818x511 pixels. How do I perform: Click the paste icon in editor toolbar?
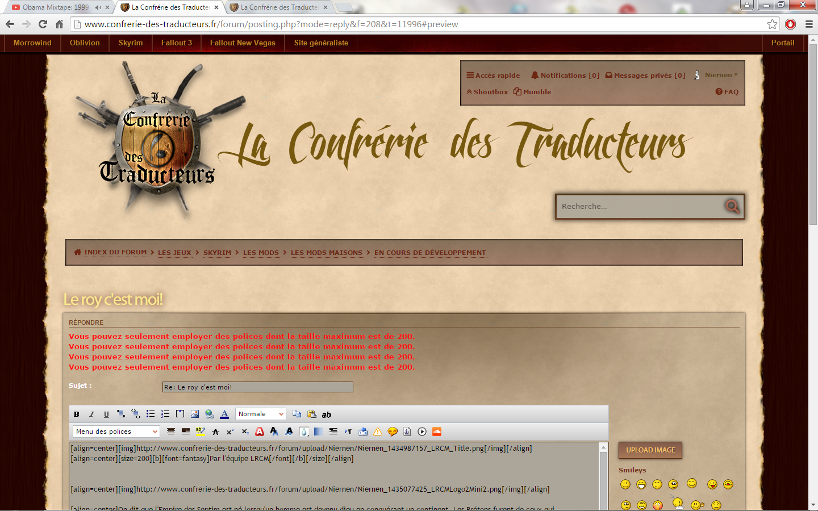tap(311, 414)
